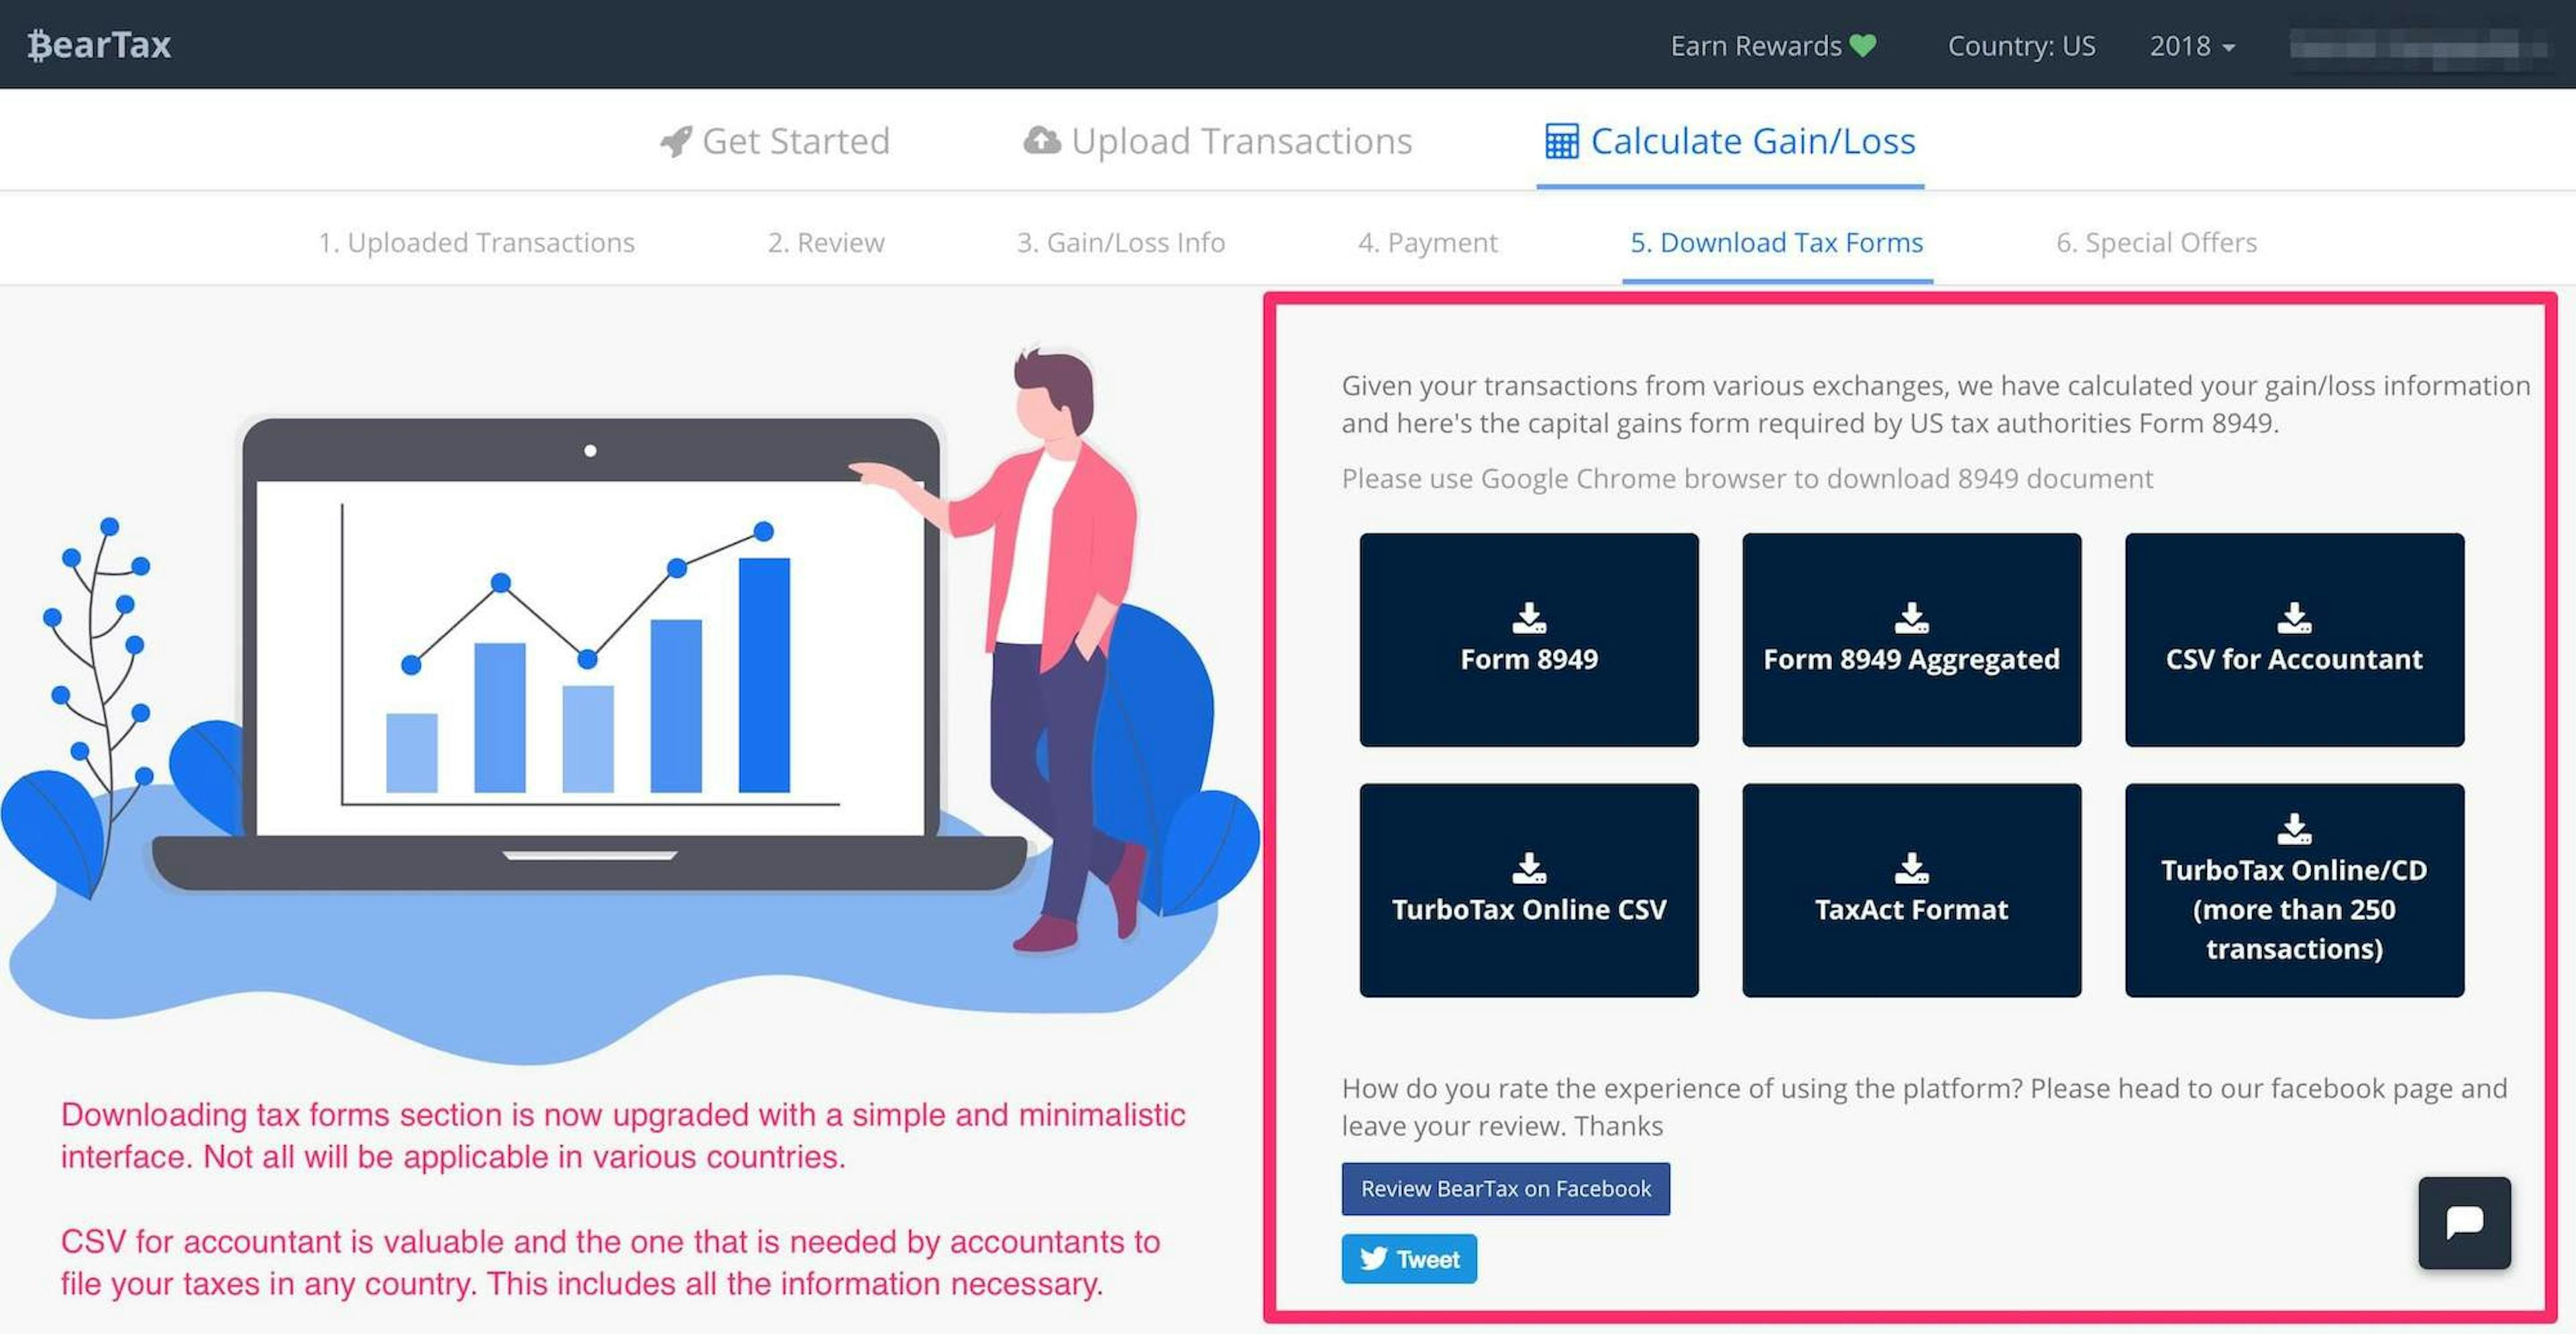2576x1334 pixels.
Task: Go to step 3. Gain/Loss Info
Action: click(1120, 242)
